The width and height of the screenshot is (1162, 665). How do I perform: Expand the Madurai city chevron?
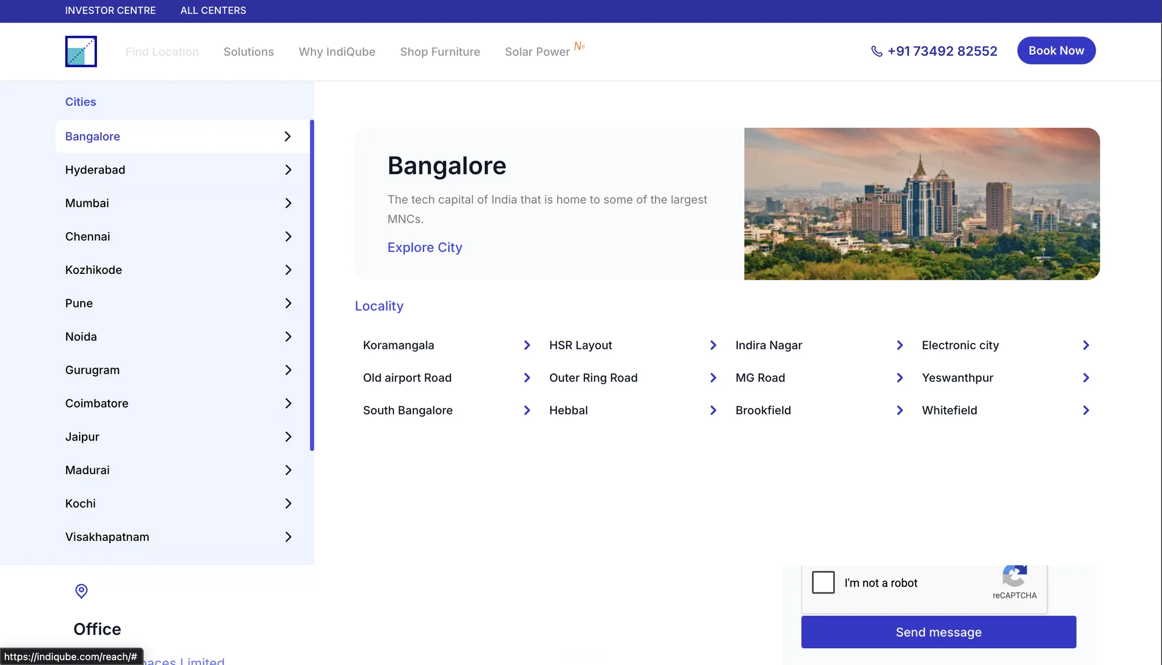coord(288,470)
